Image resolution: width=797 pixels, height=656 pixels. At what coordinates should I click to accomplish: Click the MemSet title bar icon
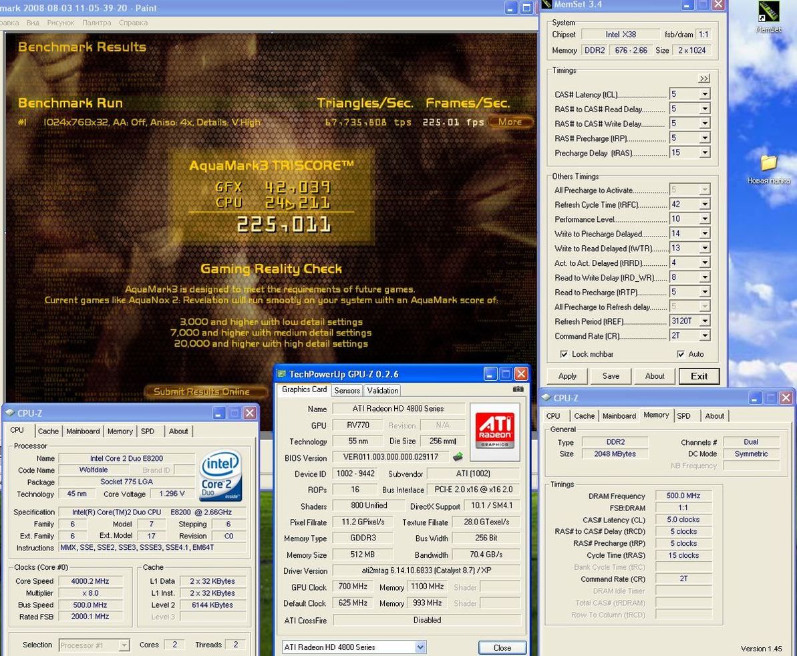coord(546,5)
